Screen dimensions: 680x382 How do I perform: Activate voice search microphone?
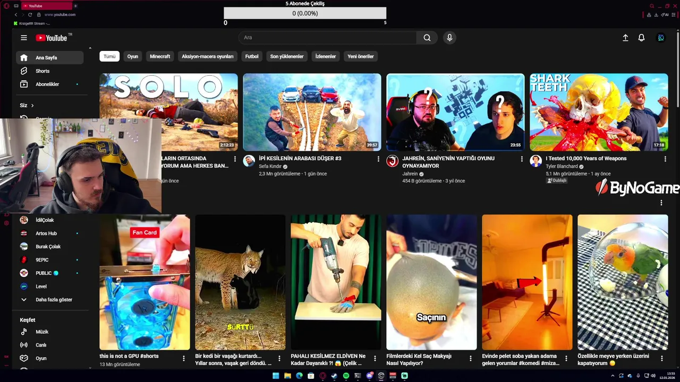(449, 38)
